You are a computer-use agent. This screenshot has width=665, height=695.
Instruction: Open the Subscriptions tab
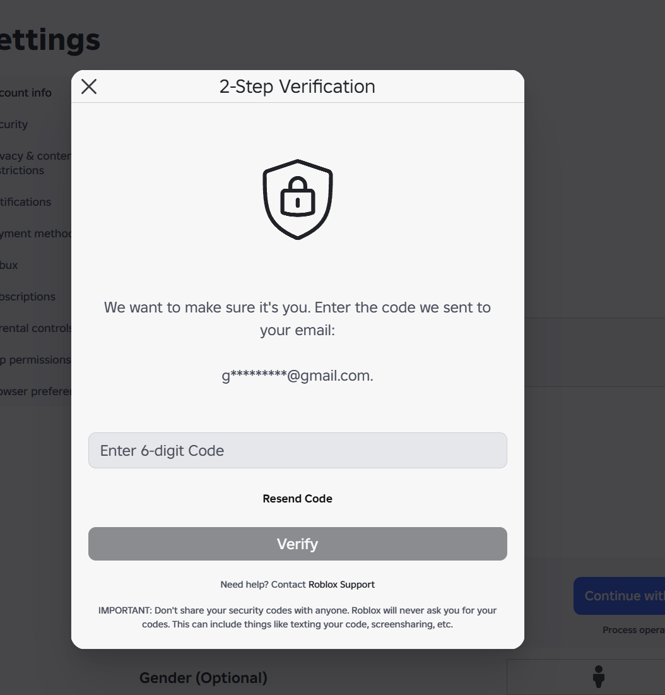click(x=28, y=297)
